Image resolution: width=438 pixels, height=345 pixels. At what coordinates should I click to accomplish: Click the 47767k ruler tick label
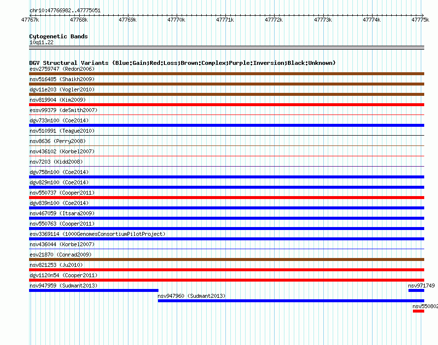coord(30,20)
